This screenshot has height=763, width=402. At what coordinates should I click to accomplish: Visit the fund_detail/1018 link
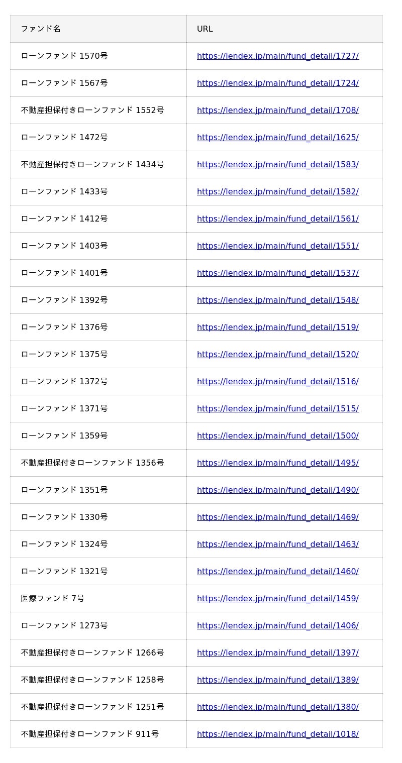click(x=277, y=734)
